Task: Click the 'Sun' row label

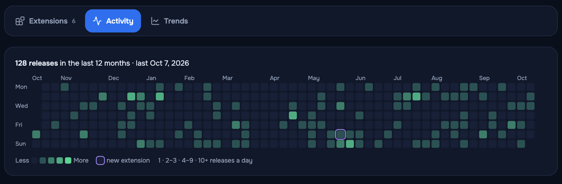Action: coord(20,144)
